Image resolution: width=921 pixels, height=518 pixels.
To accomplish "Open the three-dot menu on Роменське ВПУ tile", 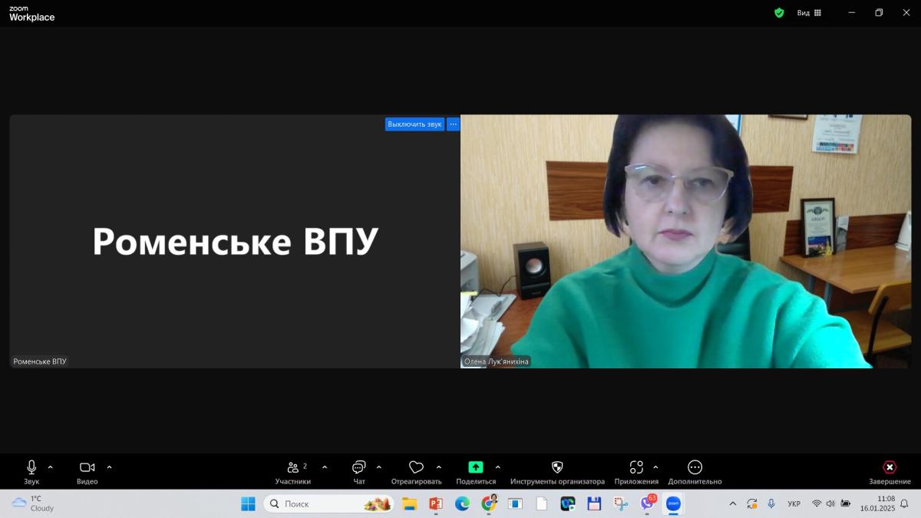I will pos(454,124).
